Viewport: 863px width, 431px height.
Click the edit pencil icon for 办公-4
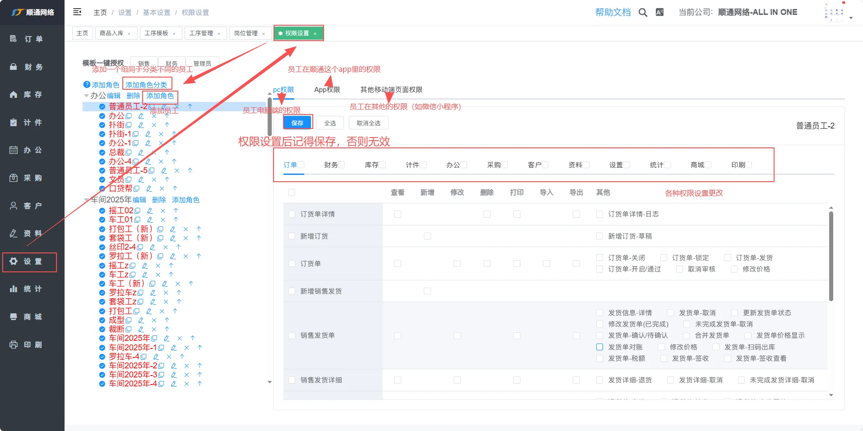point(148,161)
